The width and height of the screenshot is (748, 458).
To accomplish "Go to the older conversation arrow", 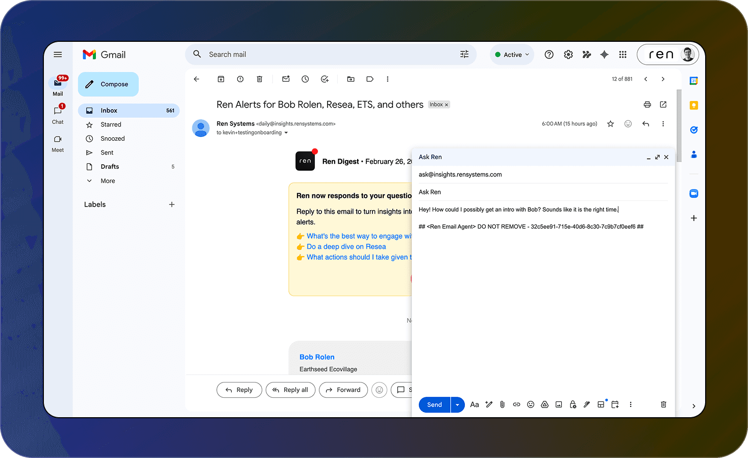I will coord(663,79).
